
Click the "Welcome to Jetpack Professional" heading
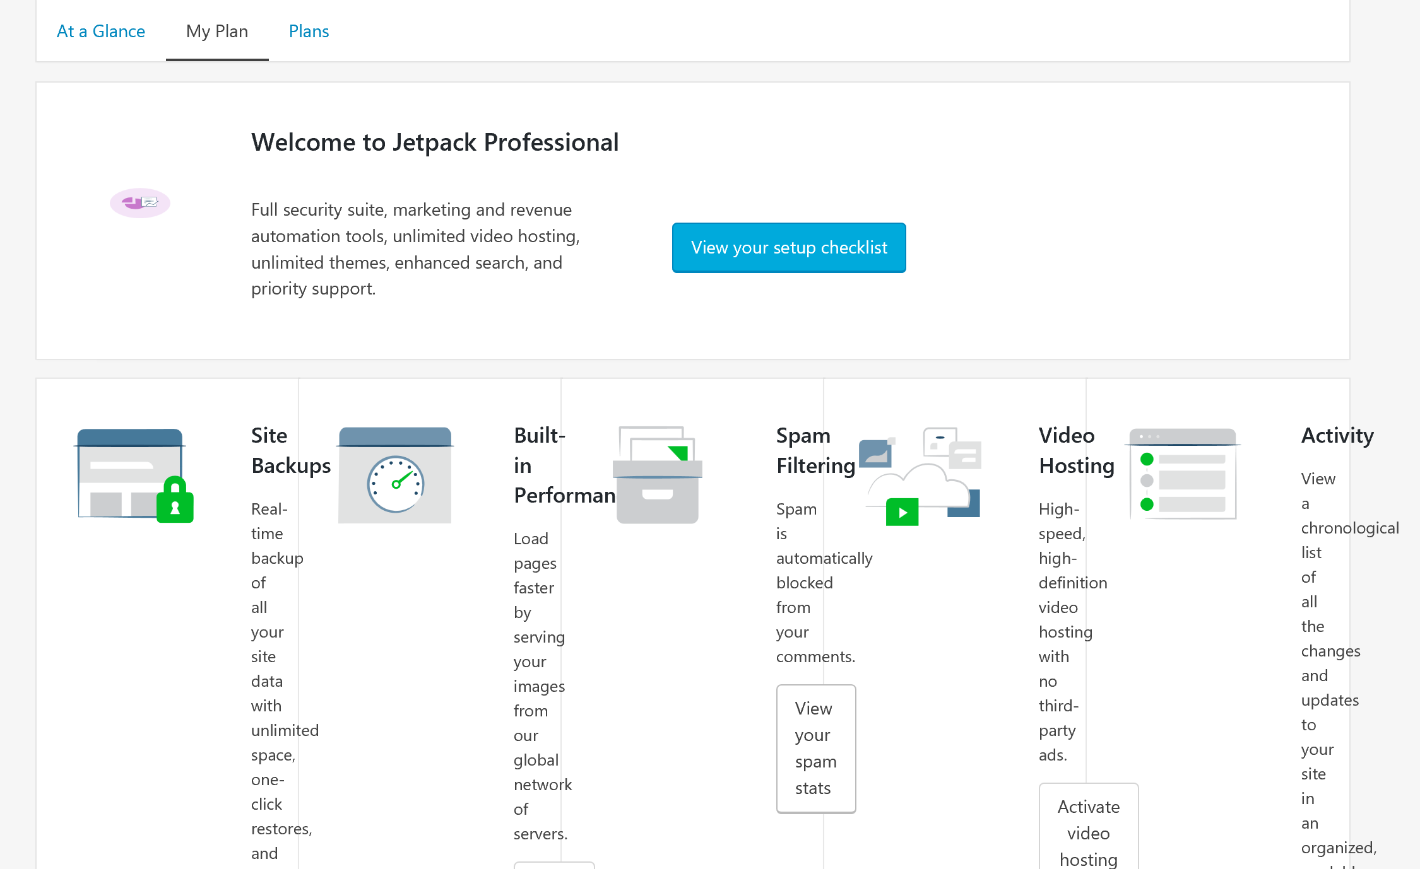[435, 142]
